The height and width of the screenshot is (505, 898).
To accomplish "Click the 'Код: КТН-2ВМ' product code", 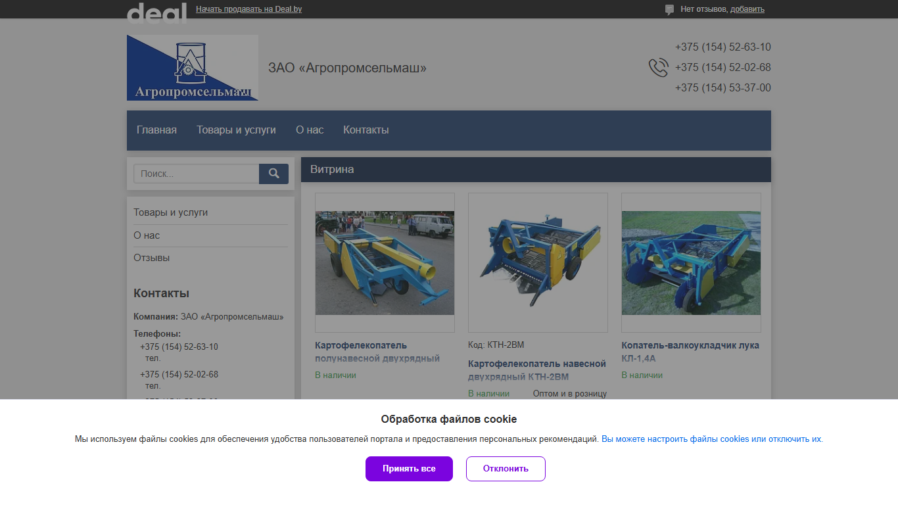I will (x=496, y=345).
